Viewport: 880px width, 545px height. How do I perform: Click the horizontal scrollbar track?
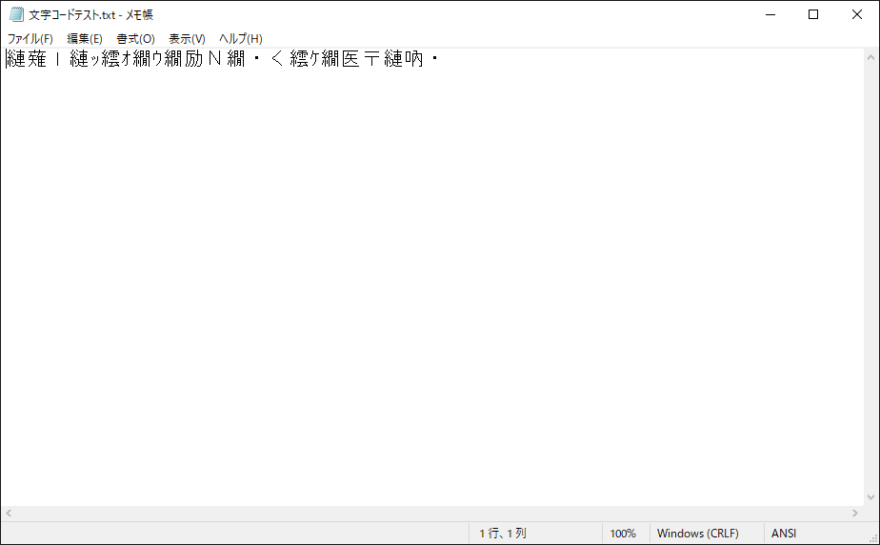[x=429, y=514]
